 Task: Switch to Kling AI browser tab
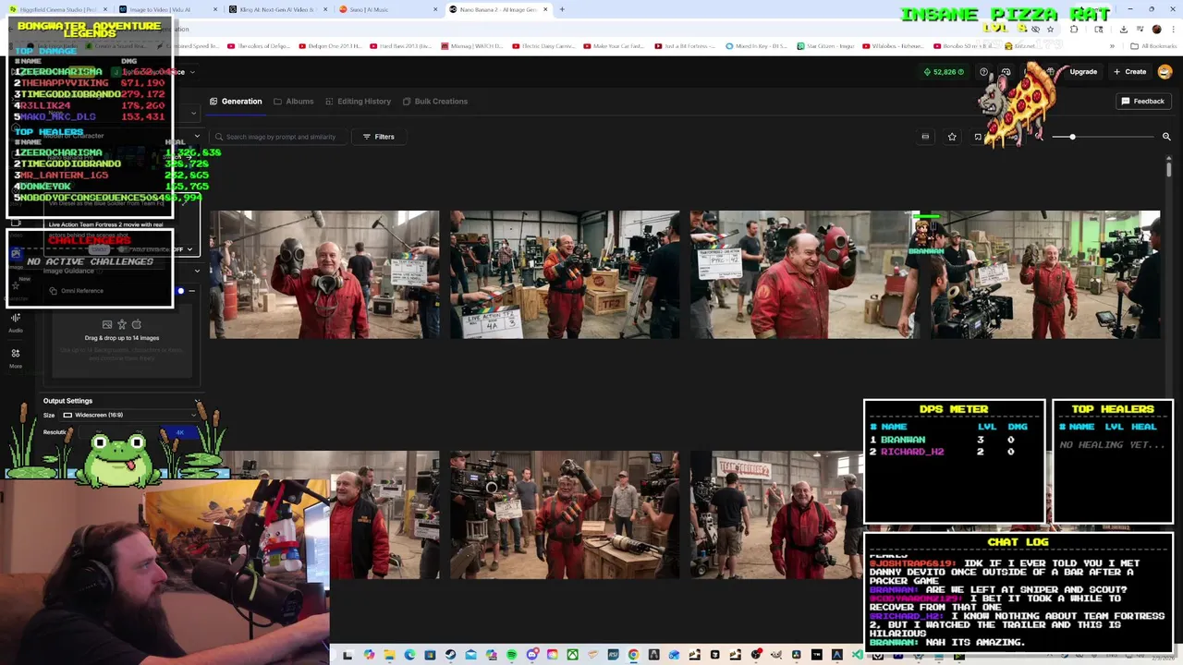tap(277, 9)
